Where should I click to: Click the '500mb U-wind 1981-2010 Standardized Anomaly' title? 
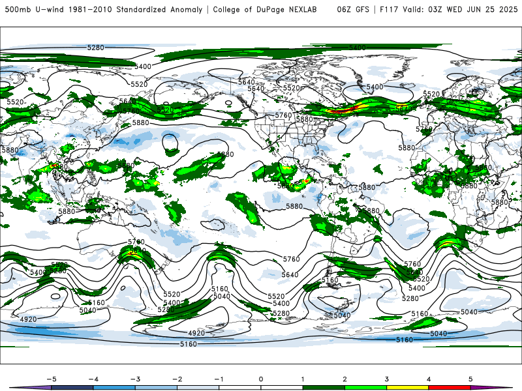pos(104,9)
